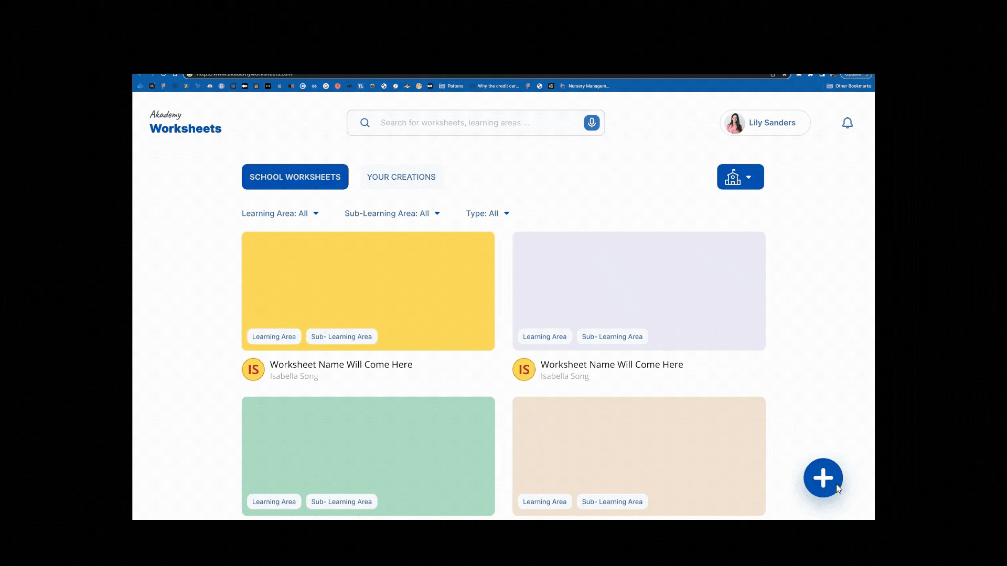Click Sub- Learning Area tag on lavender card

pyautogui.click(x=612, y=336)
